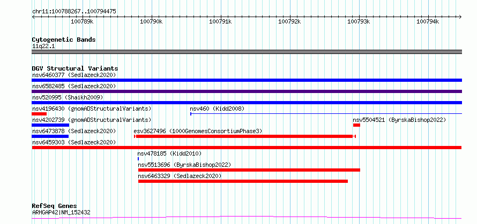Select the short red nsv4196430 bar
Image resolution: width=477 pixels, height=224 pixels.
39,114
